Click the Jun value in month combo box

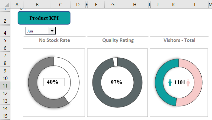point(30,31)
